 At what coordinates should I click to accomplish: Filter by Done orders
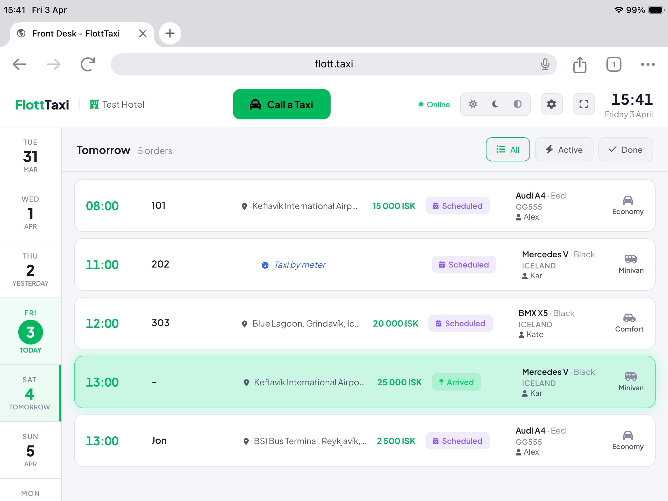point(625,150)
